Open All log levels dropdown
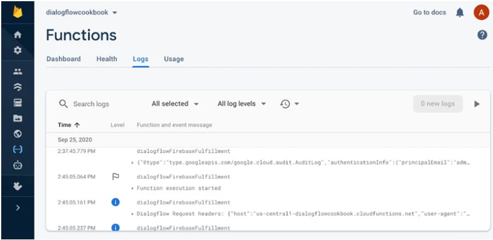Image resolution: width=493 pixels, height=240 pixels. coord(241,103)
